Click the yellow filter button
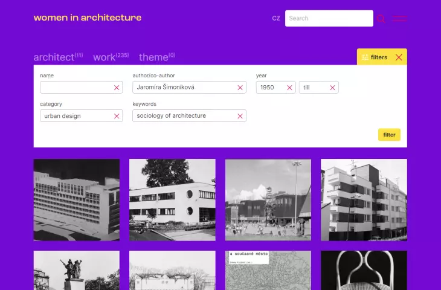Viewport: 441px width, 290px height. (x=389, y=135)
